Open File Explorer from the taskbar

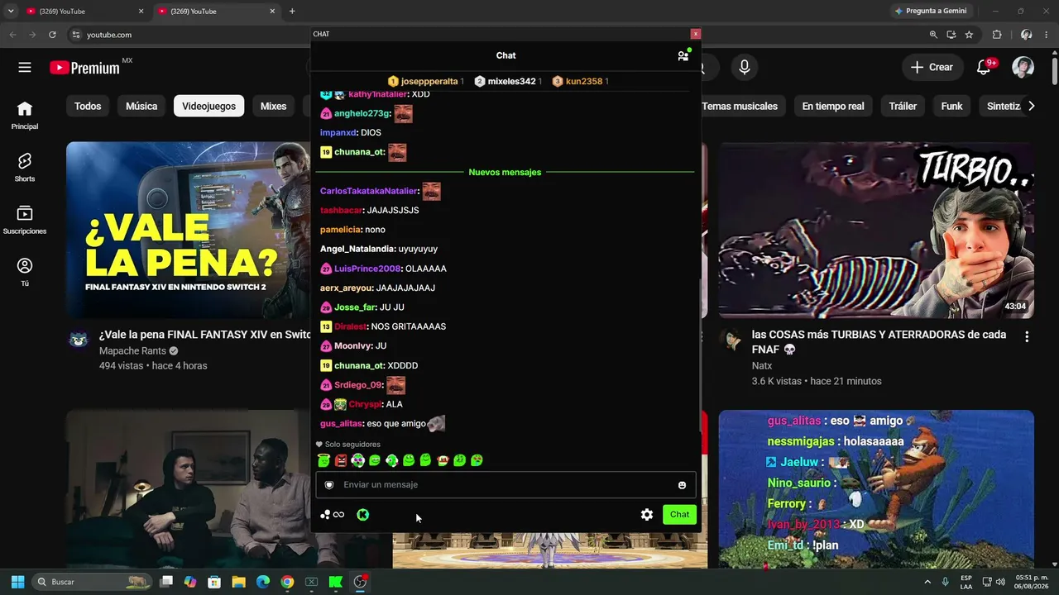238,582
